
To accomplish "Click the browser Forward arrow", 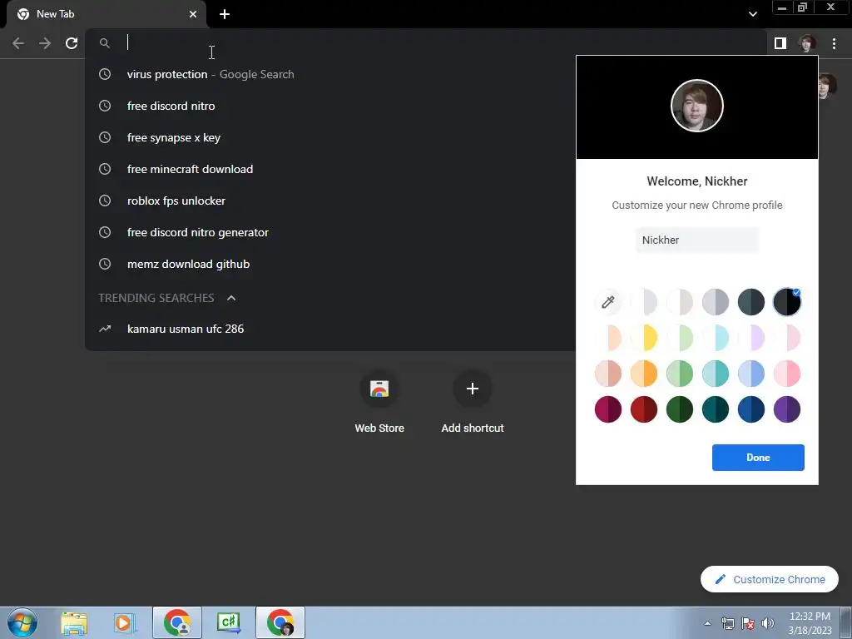I will pyautogui.click(x=45, y=43).
